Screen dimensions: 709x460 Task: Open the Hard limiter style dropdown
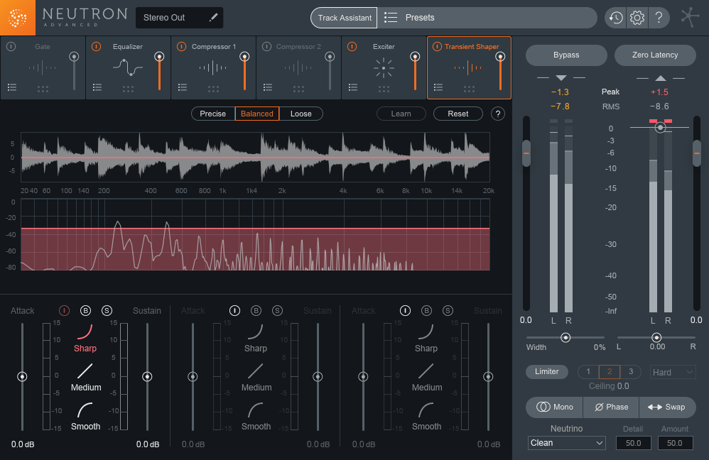click(672, 373)
